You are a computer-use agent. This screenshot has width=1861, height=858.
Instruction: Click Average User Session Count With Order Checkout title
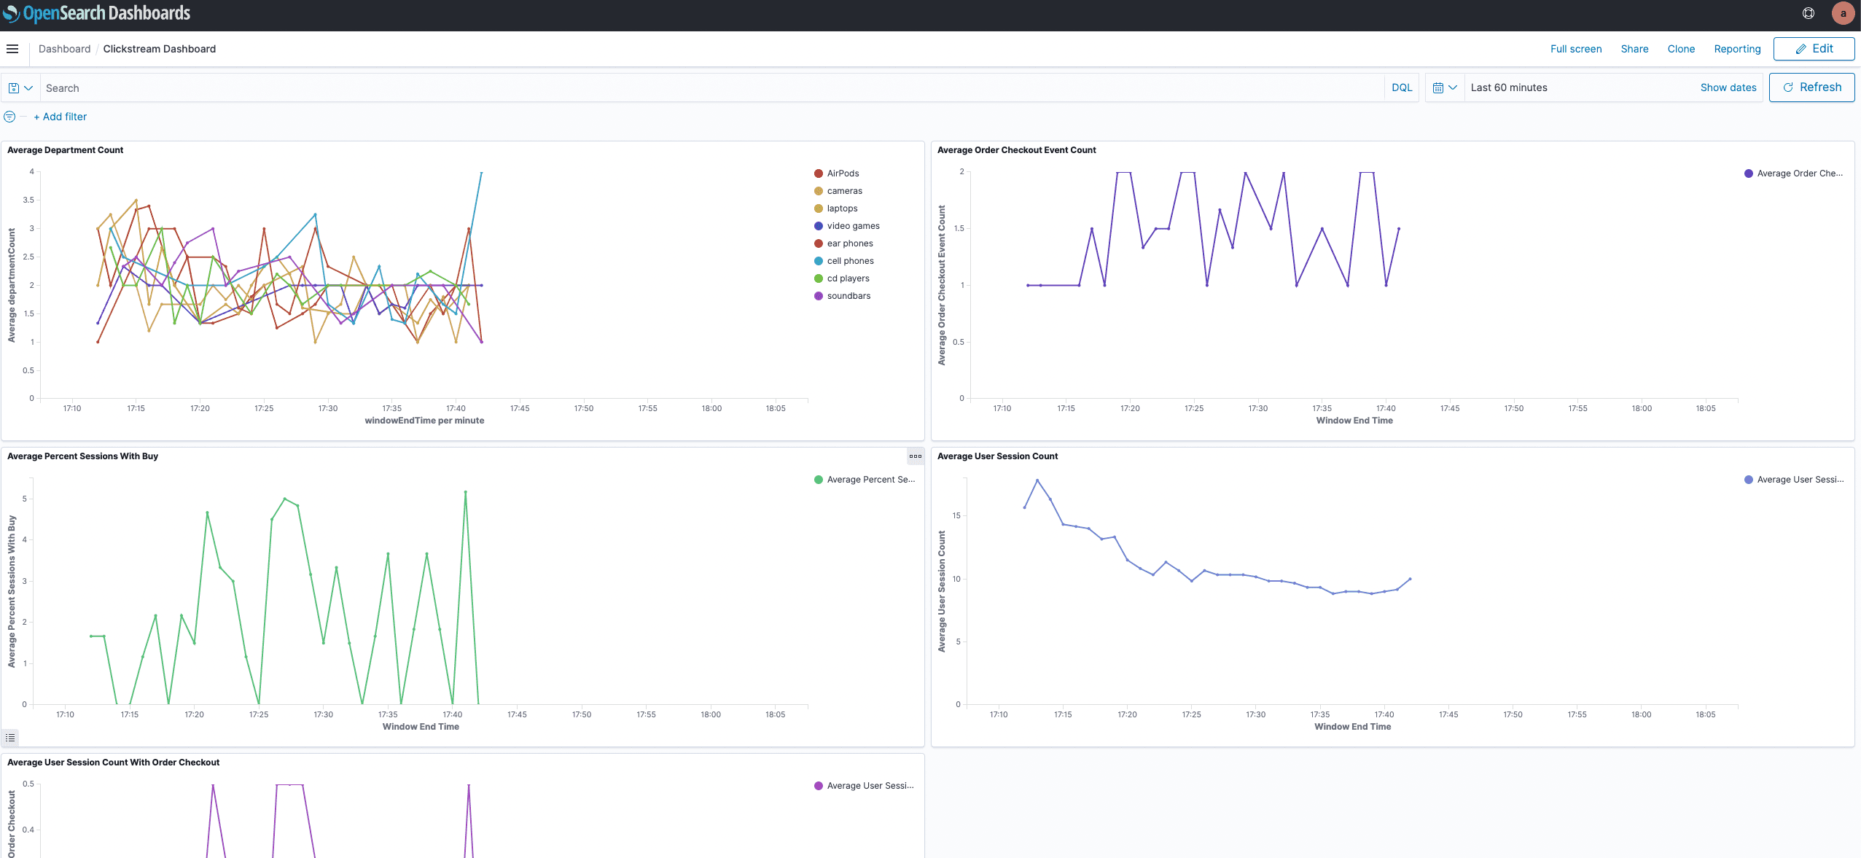click(x=113, y=763)
